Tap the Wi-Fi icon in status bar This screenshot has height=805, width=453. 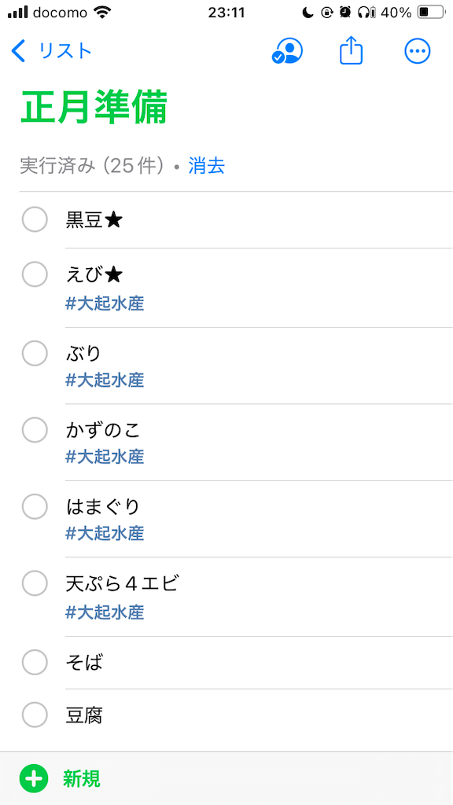pos(103,13)
